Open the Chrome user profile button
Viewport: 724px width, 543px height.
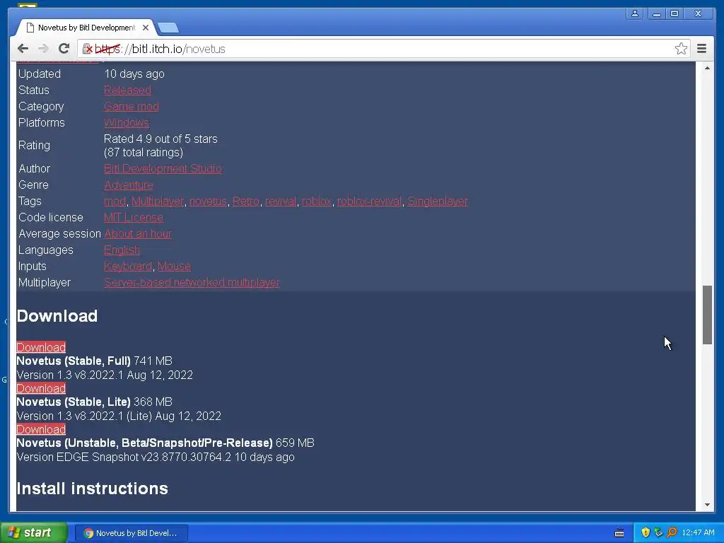click(635, 13)
